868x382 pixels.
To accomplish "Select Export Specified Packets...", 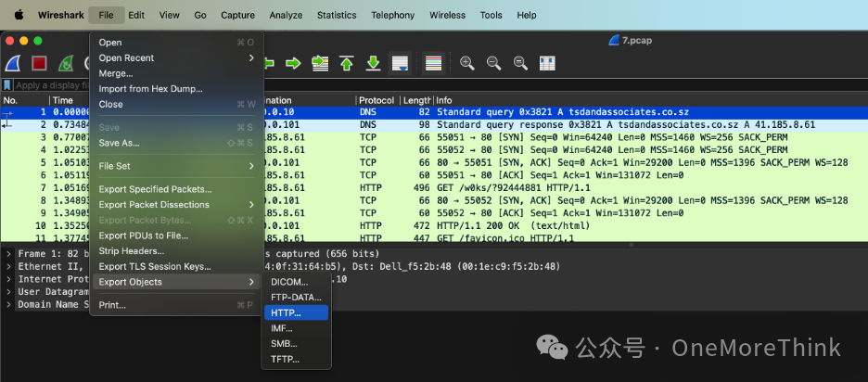I will click(176, 189).
